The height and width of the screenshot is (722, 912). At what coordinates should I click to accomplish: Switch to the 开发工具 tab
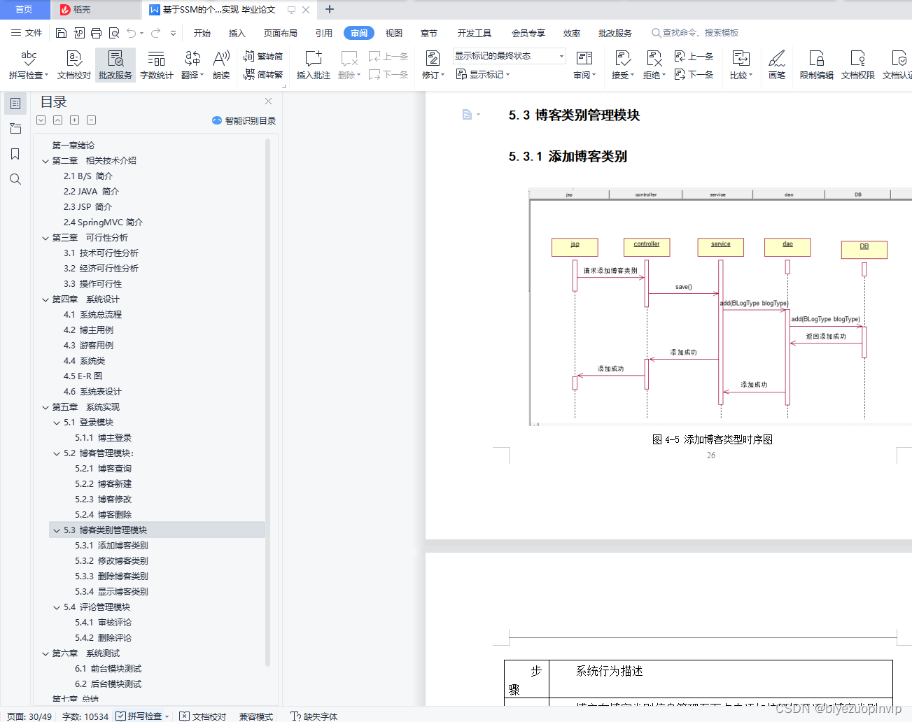[475, 33]
